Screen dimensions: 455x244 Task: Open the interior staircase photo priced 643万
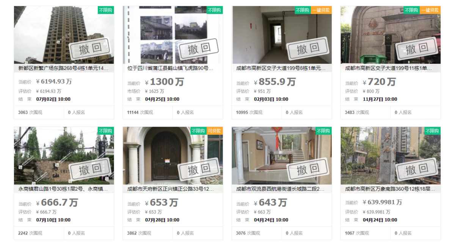point(282,155)
